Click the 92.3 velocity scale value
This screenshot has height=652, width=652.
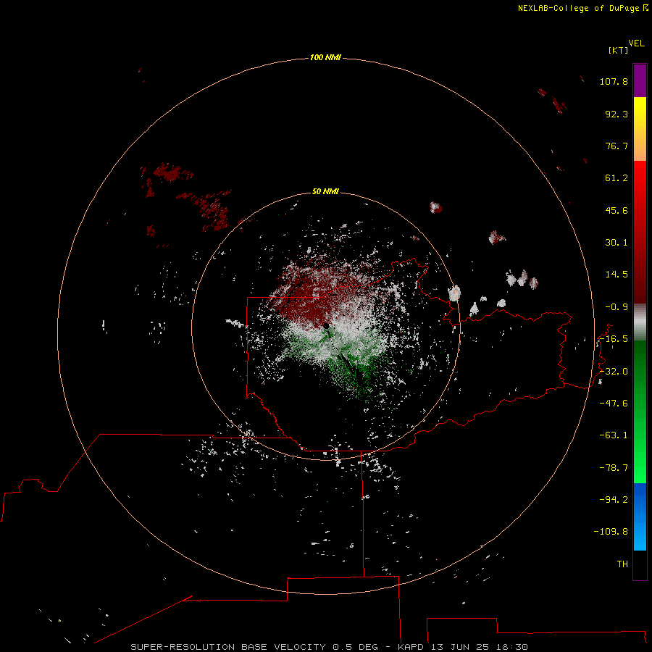pos(617,114)
